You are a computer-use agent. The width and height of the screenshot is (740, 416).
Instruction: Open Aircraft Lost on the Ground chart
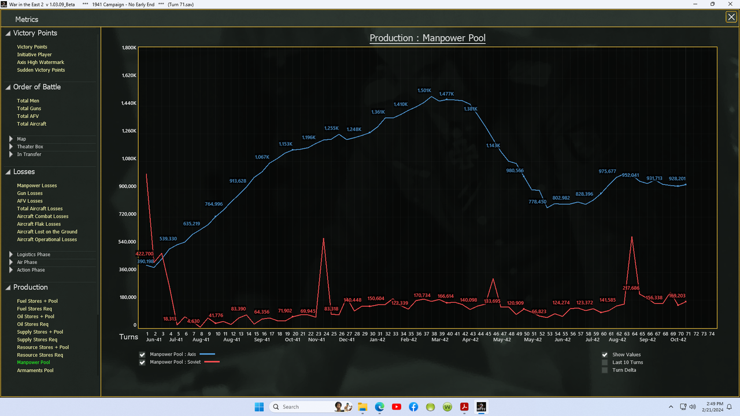coord(47,232)
